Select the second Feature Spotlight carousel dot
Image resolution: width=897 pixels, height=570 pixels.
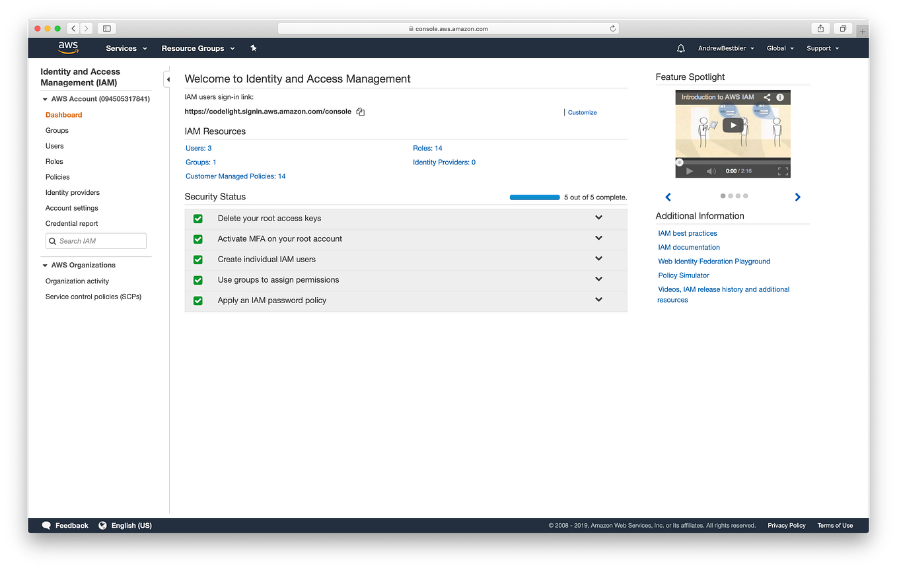pyautogui.click(x=730, y=196)
